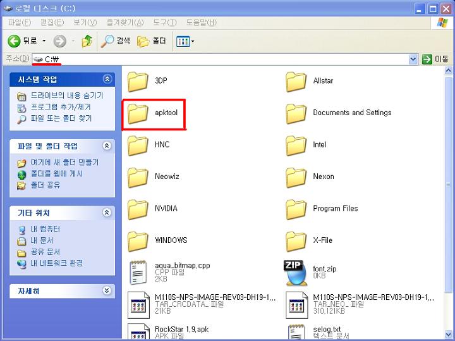The width and height of the screenshot is (455, 341).
Task: Open the Back button history dropdown arrow
Action: click(44, 41)
